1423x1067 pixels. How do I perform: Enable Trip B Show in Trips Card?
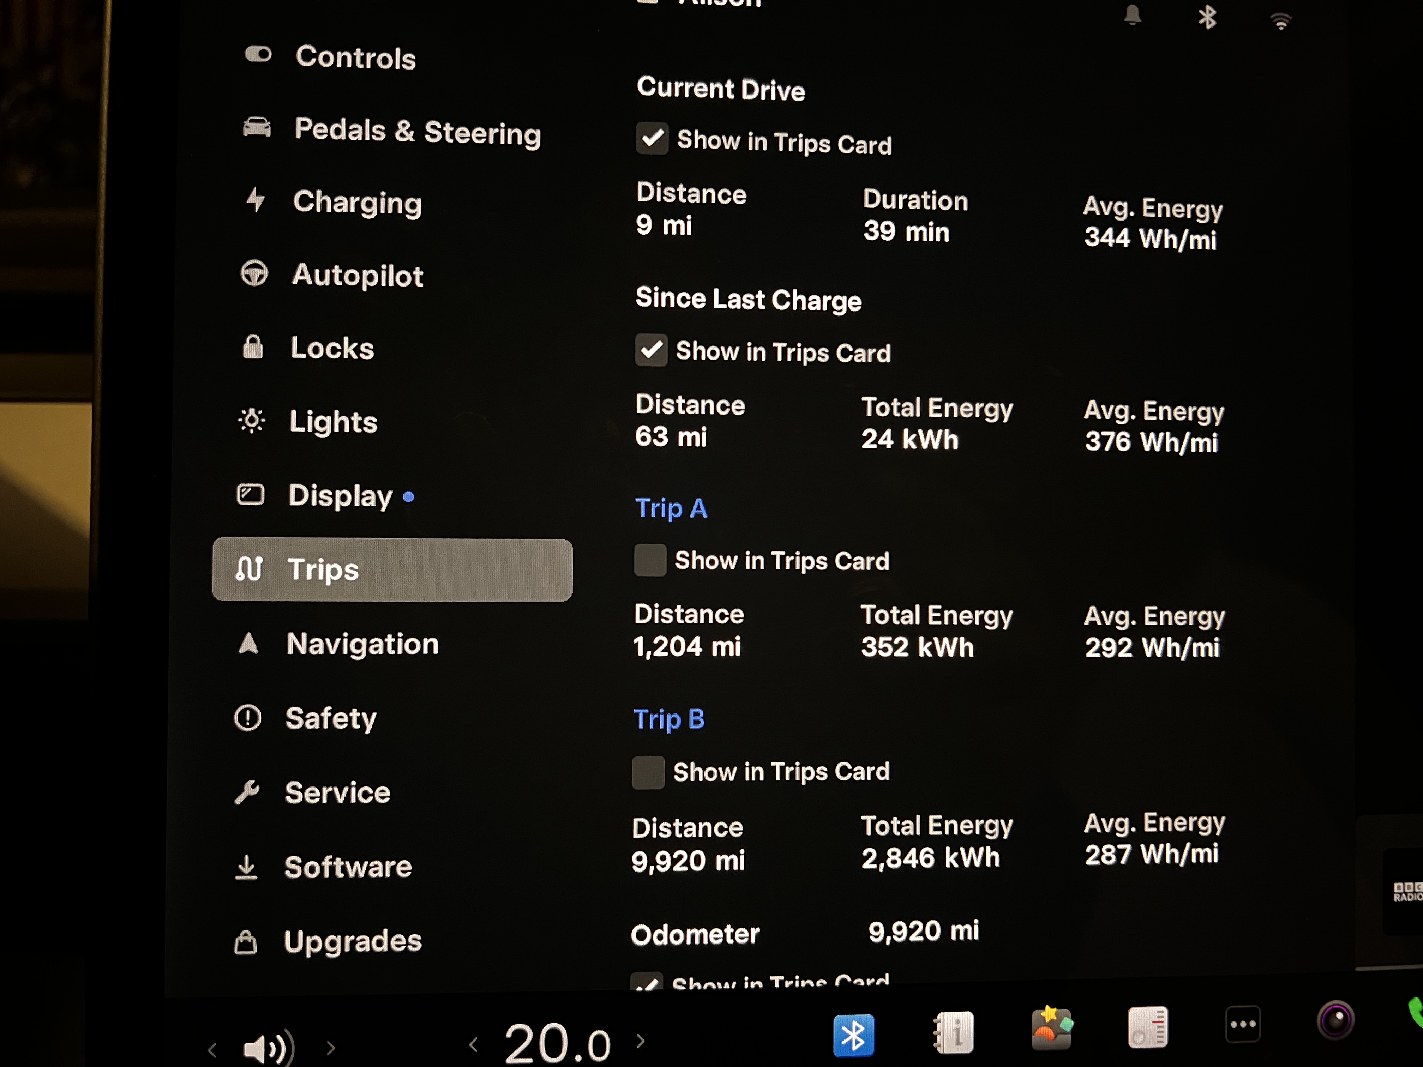648,772
